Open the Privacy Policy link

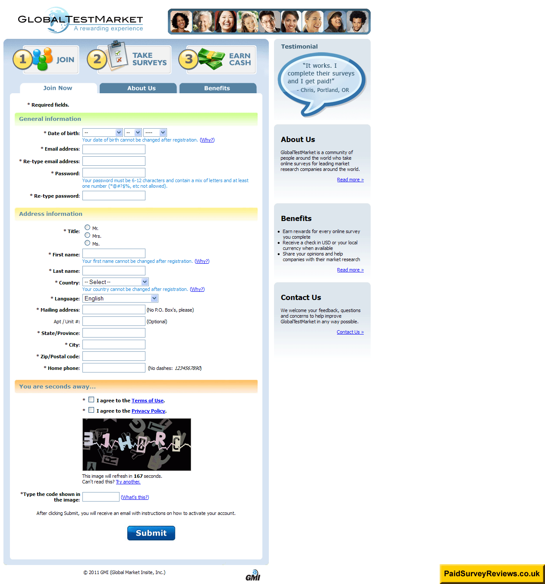(148, 411)
